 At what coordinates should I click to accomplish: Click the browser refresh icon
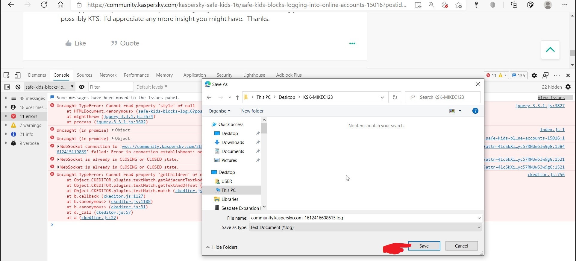click(44, 5)
